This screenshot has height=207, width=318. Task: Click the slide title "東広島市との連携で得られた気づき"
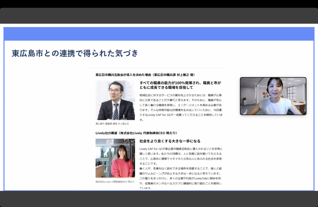point(75,53)
